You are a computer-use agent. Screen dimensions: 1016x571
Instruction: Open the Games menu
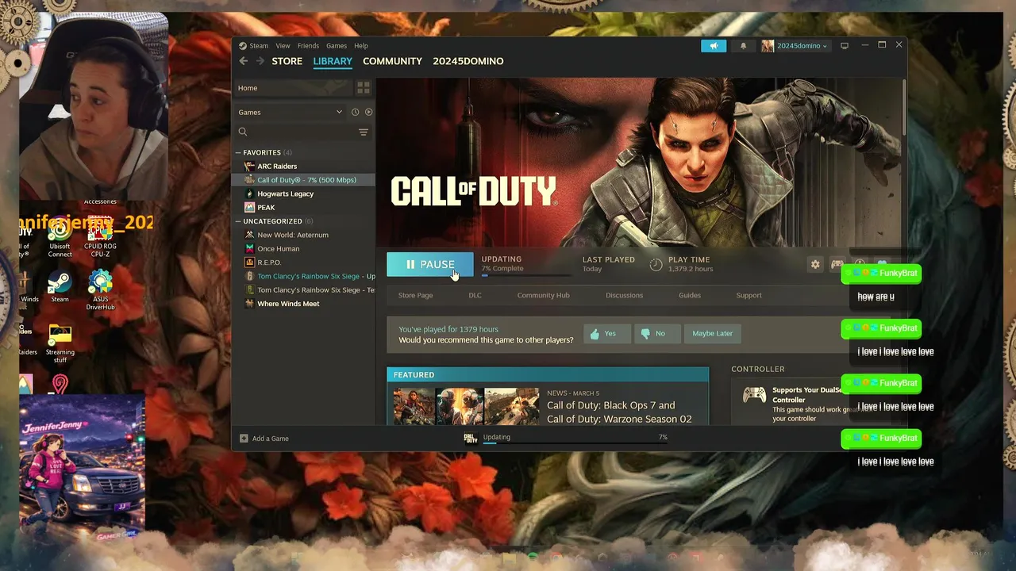[x=337, y=46]
